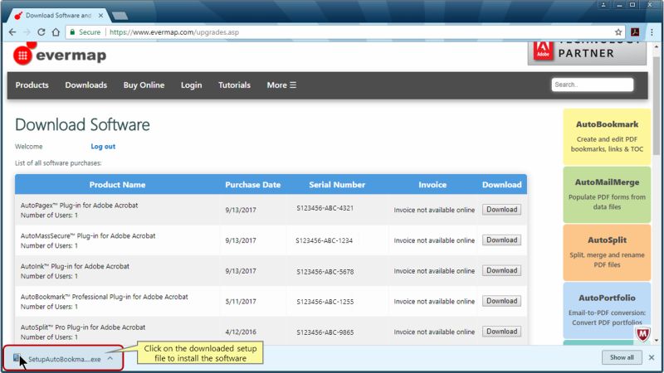Open the Adobe Acrobat extension icon
664x373 pixels.
(x=635, y=32)
